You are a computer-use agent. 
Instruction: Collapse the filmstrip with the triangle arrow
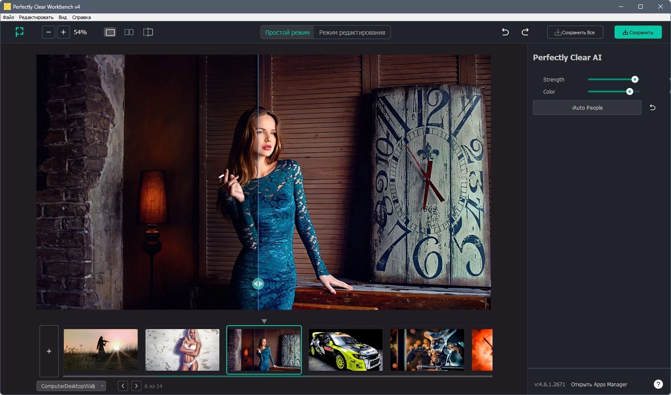tap(264, 321)
